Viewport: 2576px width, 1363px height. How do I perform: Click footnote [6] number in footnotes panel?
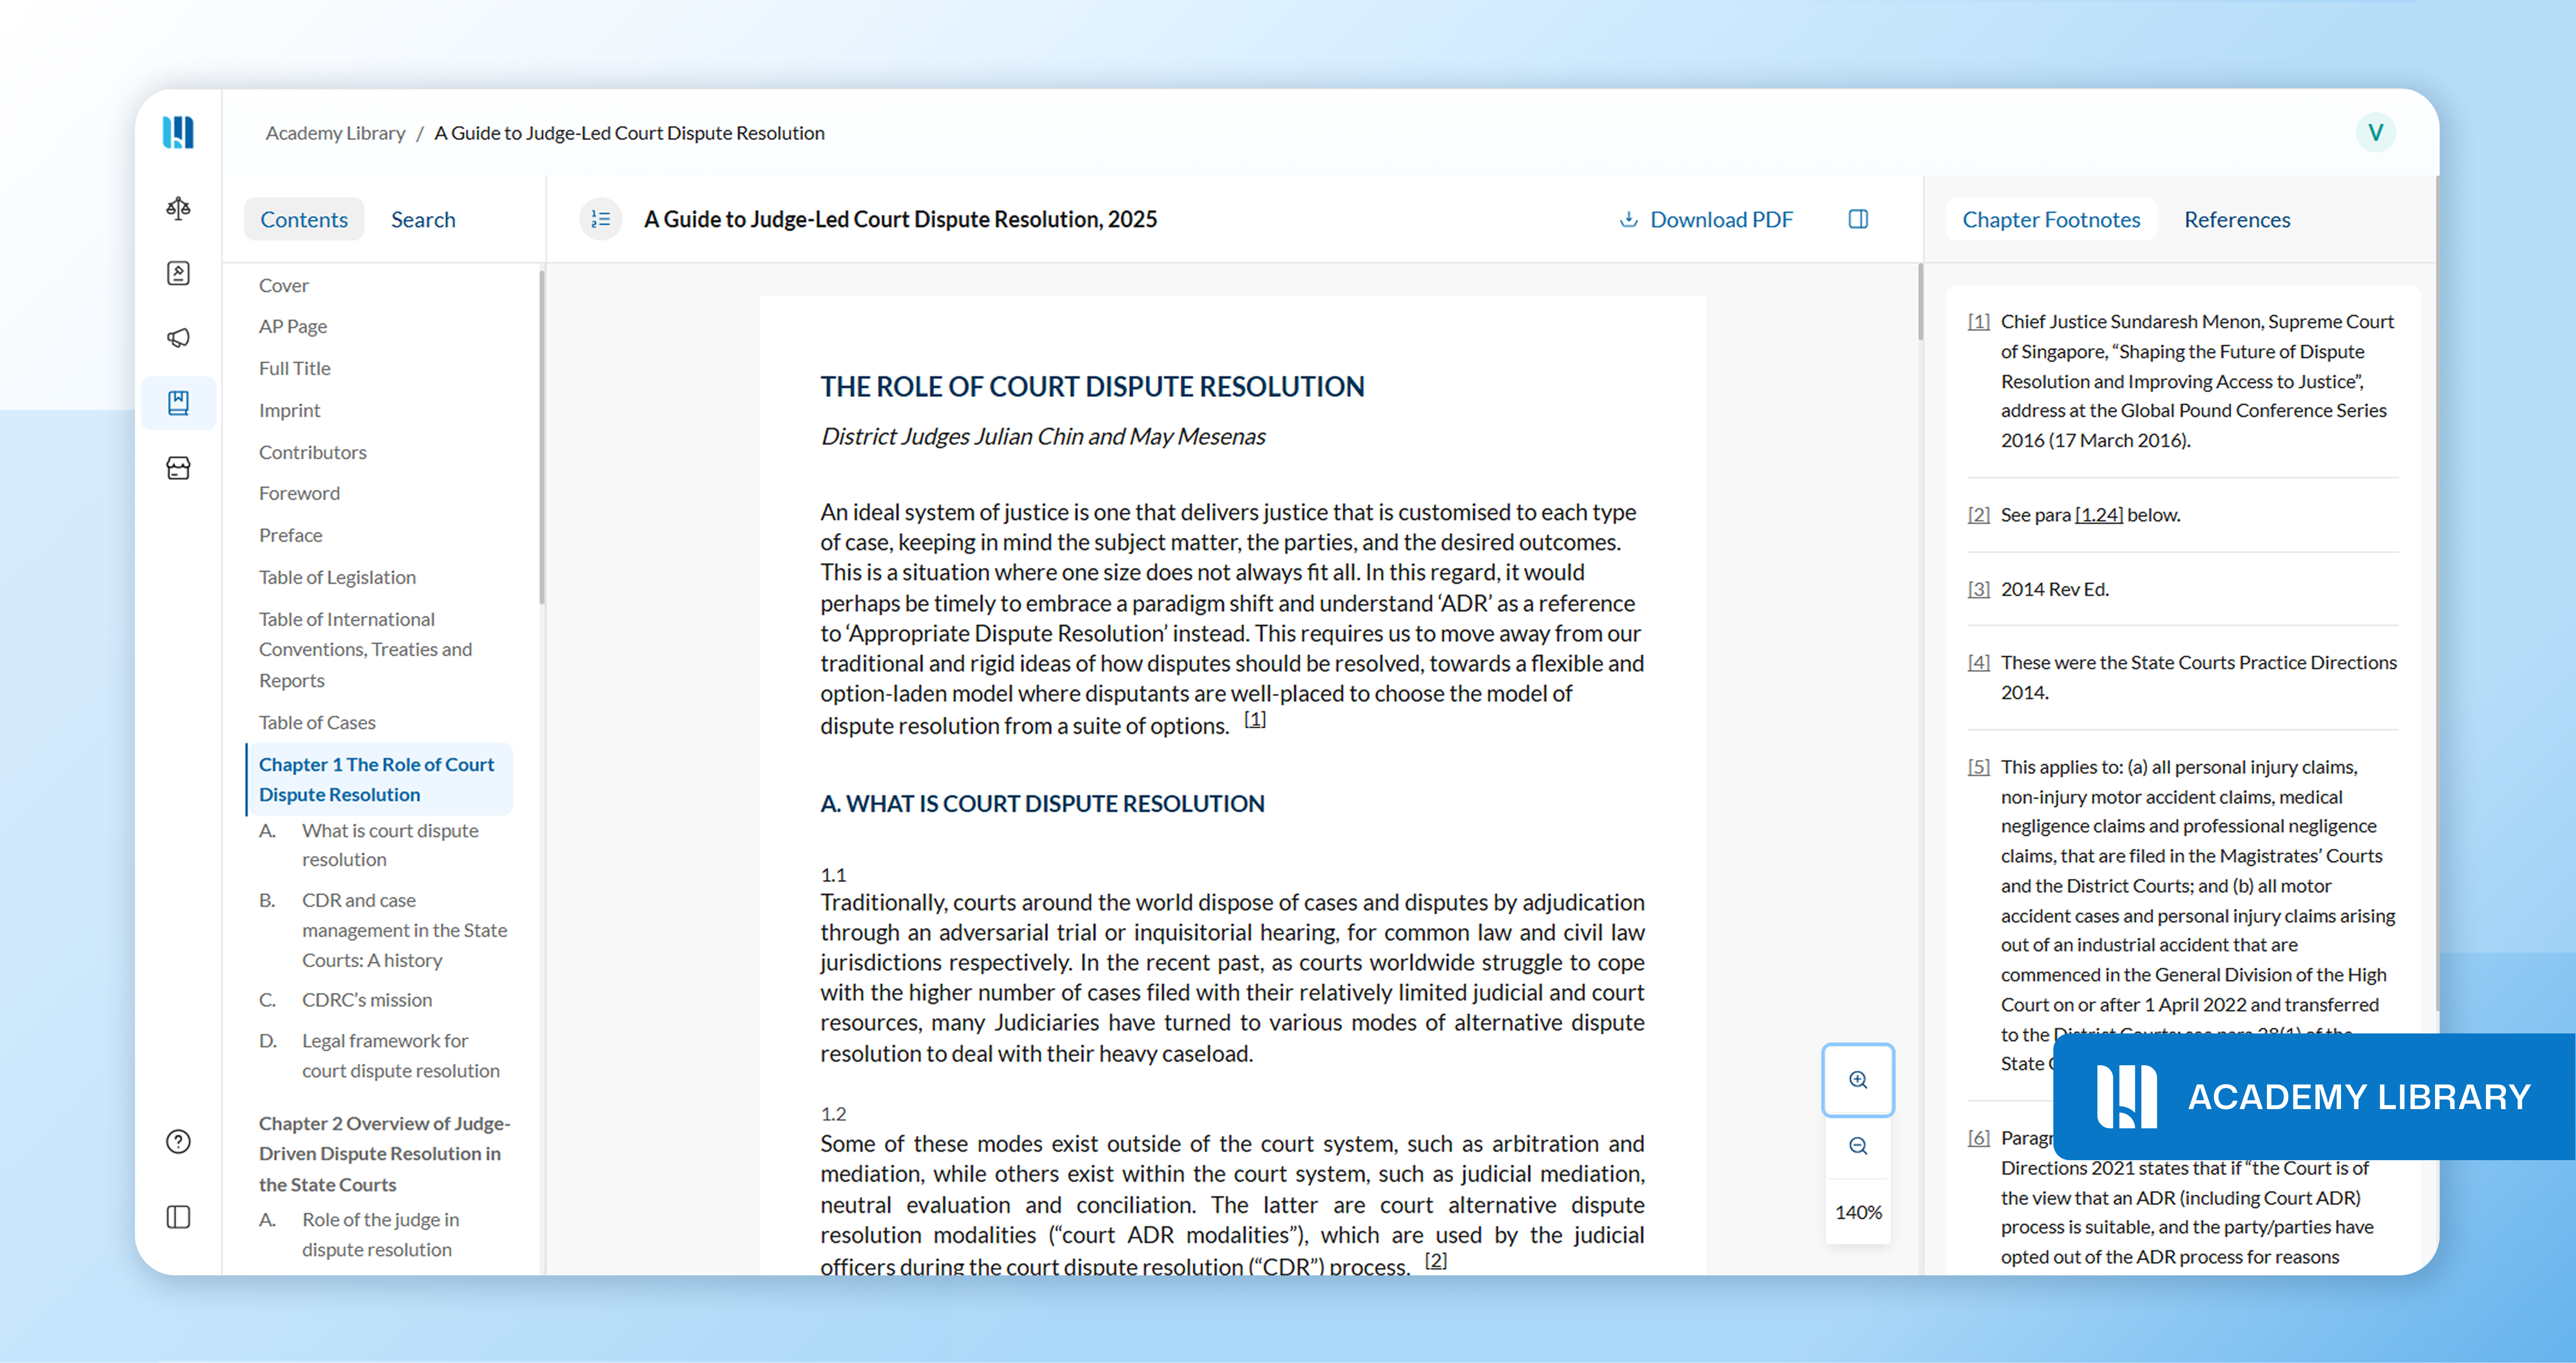click(x=1979, y=1138)
